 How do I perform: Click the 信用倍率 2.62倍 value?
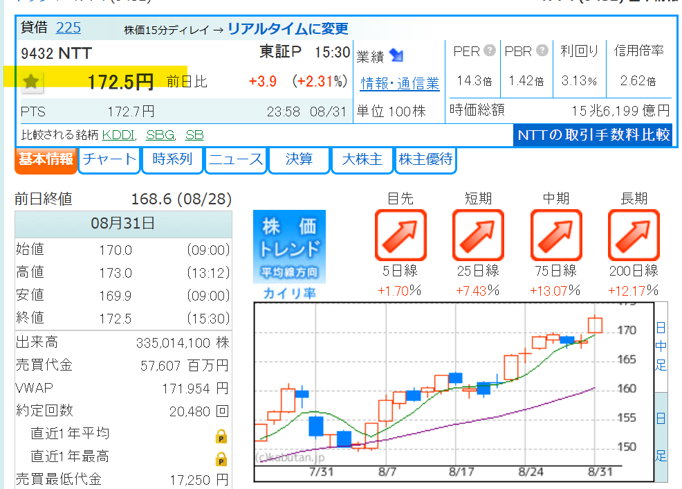(x=638, y=80)
